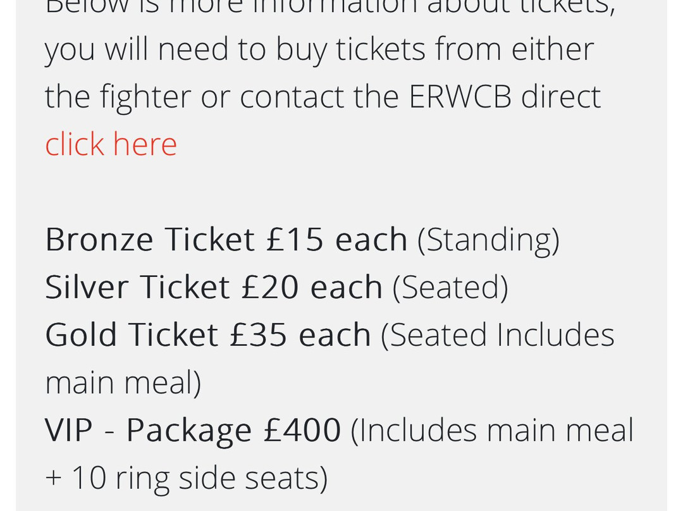683x511 pixels.
Task: Click the 'you will need to buy tickets' line
Action: click(x=235, y=50)
